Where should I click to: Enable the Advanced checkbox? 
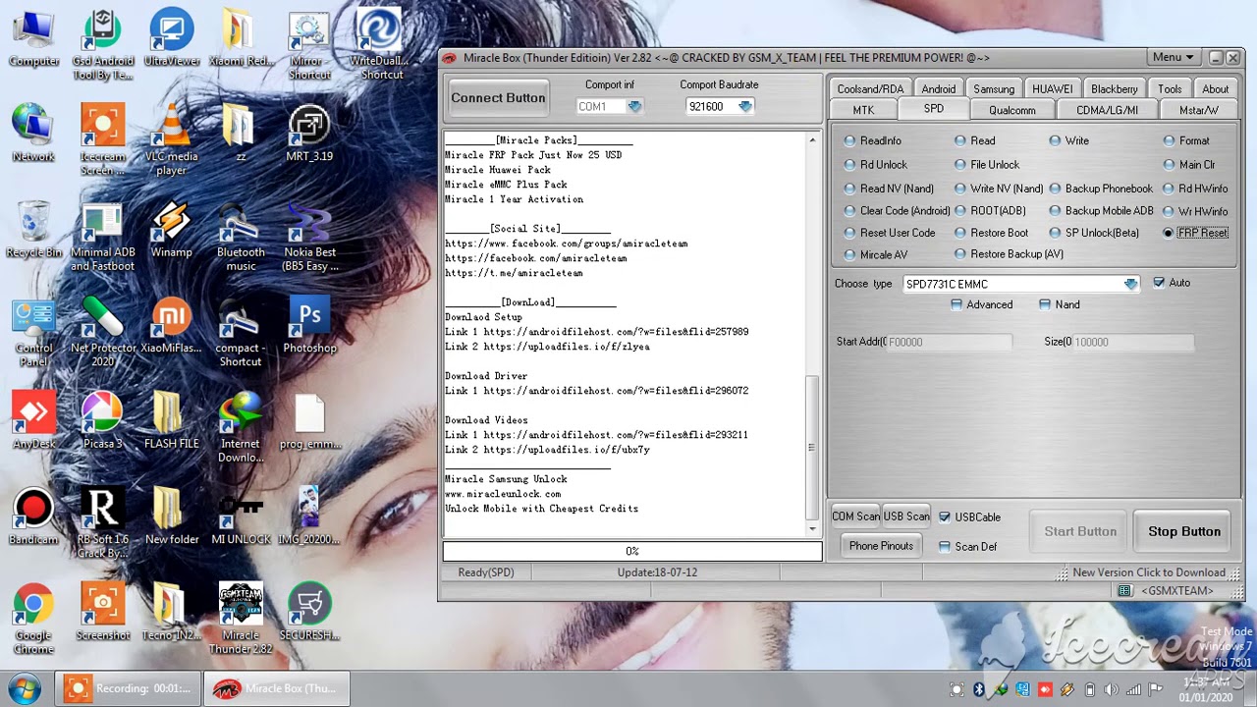[x=956, y=305]
